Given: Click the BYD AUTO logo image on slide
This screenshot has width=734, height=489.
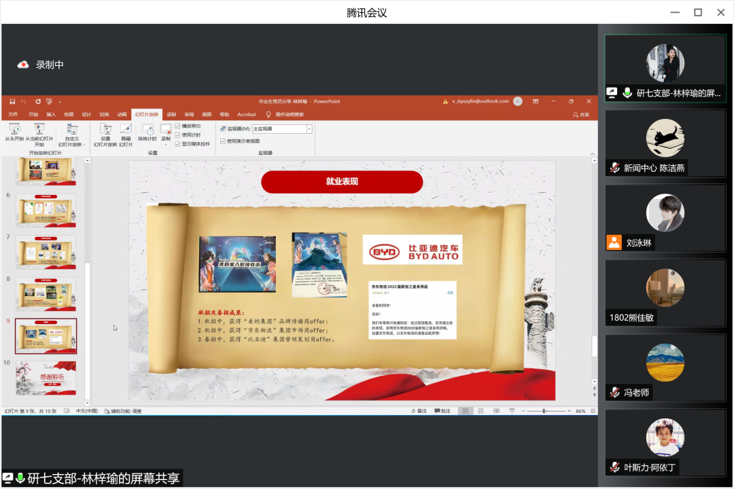Looking at the screenshot, I should pos(413,250).
